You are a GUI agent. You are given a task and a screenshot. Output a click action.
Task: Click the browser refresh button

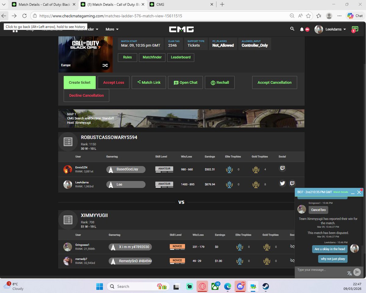[24, 16]
